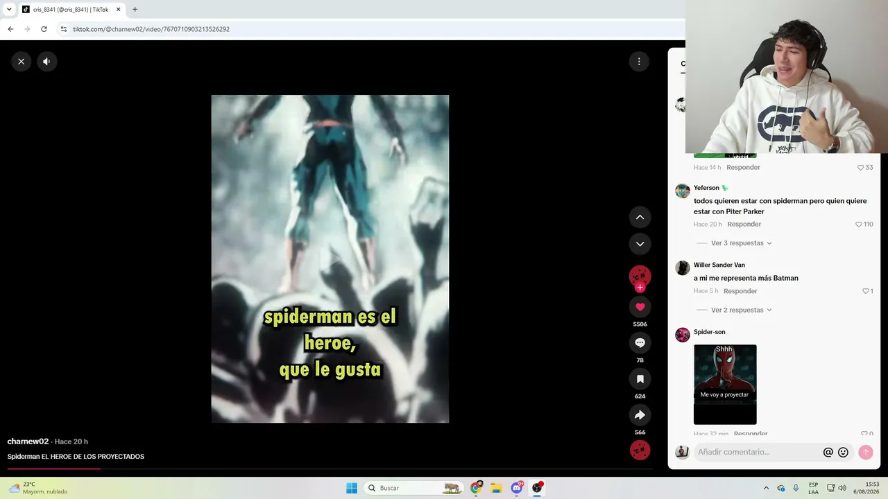The height and width of the screenshot is (499, 888).
Task: Close the TikTok video viewer
Action: tap(22, 62)
